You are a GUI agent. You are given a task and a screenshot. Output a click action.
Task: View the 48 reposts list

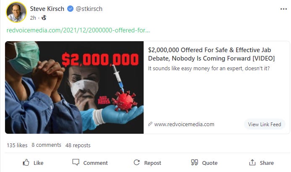(78, 145)
